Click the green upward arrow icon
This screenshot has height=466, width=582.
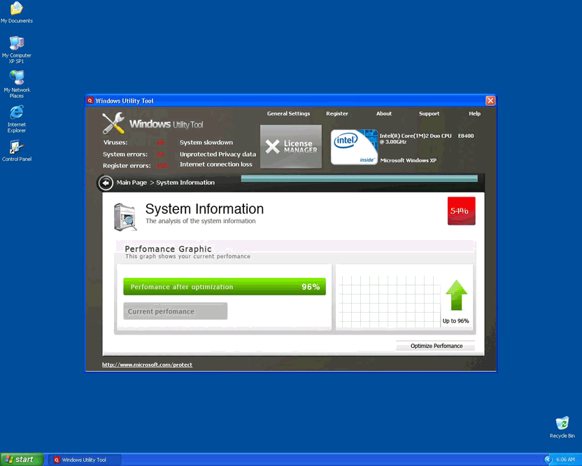click(x=456, y=296)
